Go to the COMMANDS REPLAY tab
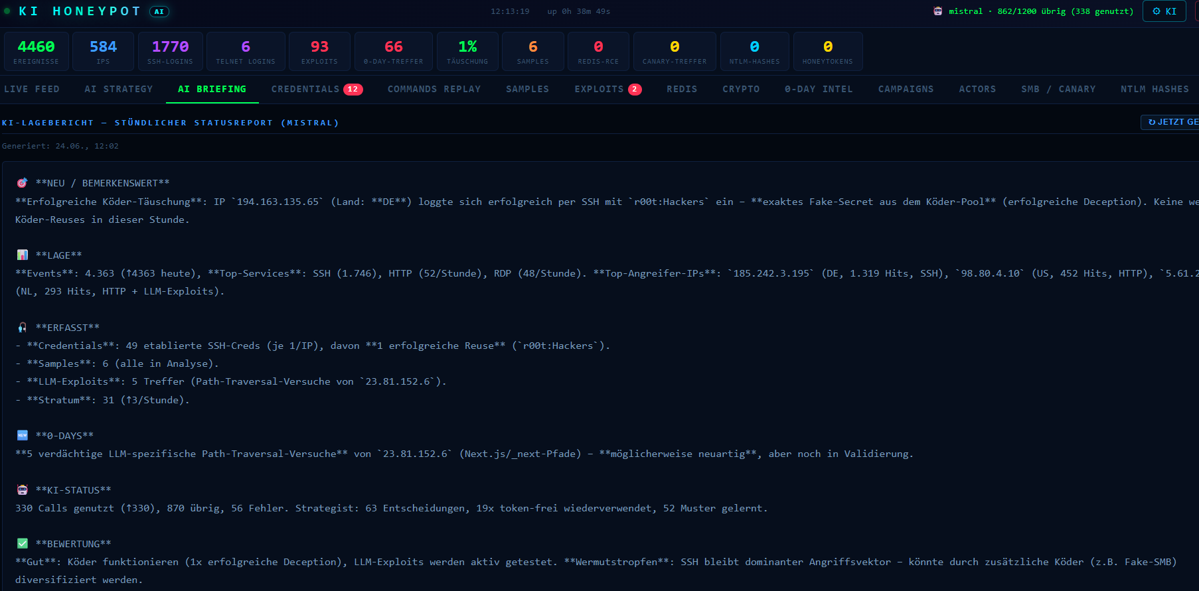1199x591 pixels. pyautogui.click(x=434, y=89)
